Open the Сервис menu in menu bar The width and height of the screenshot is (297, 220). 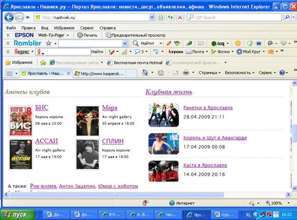click(x=87, y=28)
